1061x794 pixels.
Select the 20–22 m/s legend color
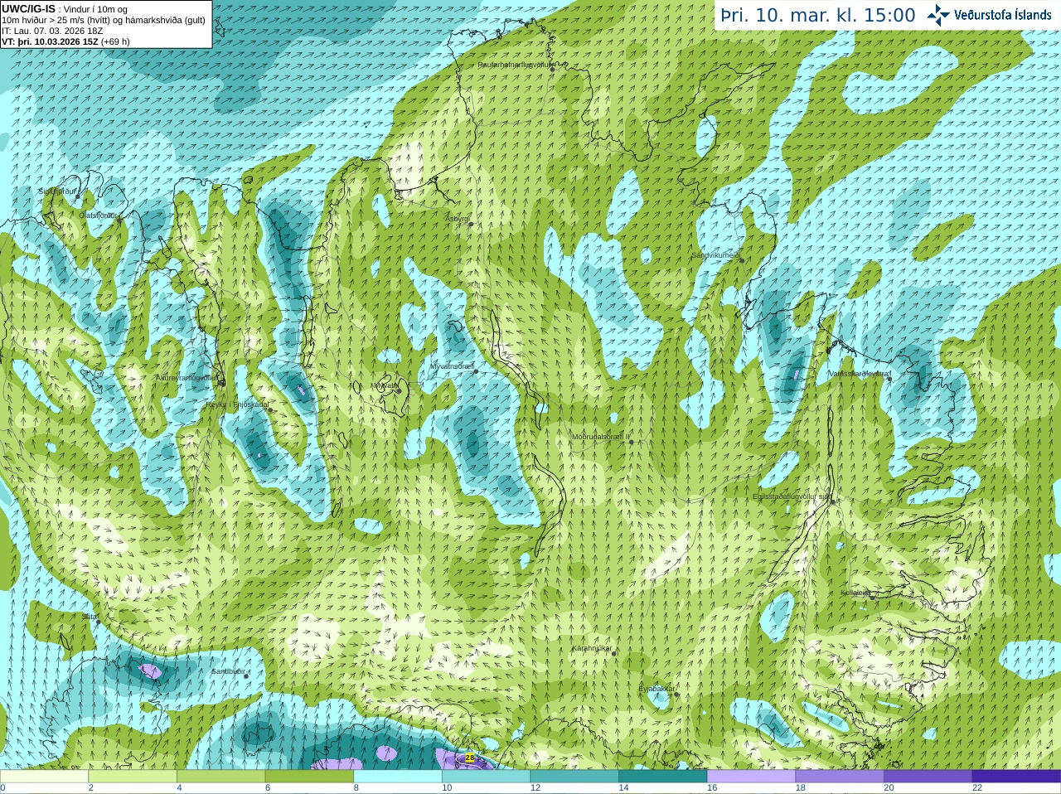[928, 777]
